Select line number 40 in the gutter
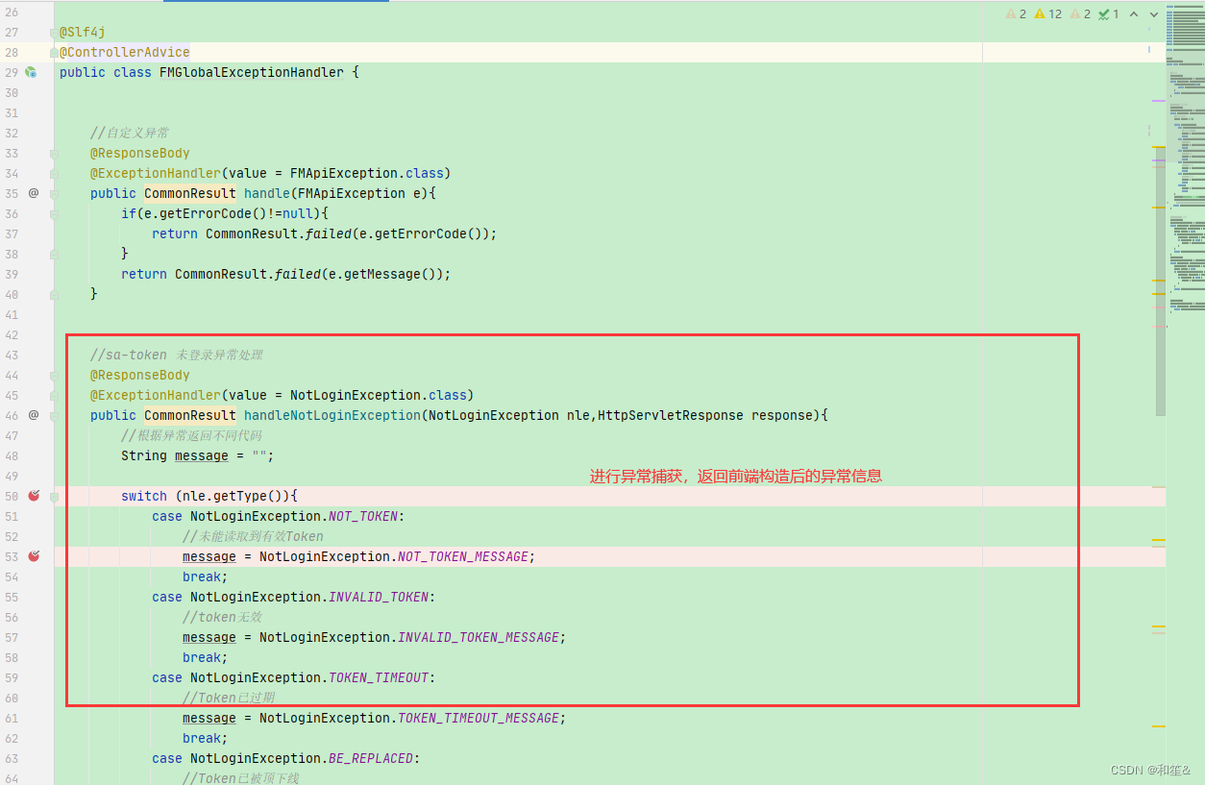 point(12,294)
